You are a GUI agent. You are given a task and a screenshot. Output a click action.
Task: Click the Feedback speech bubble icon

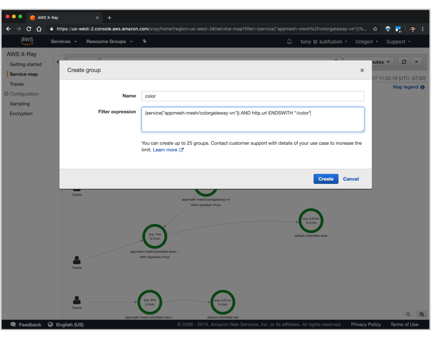pos(13,324)
